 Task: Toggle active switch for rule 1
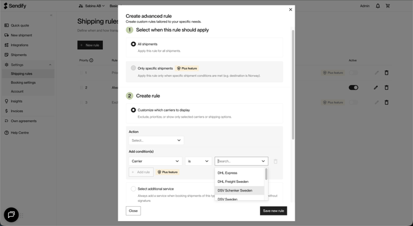[353, 73]
